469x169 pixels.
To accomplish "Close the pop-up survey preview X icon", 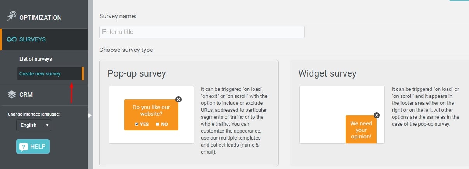I will pyautogui.click(x=178, y=99).
